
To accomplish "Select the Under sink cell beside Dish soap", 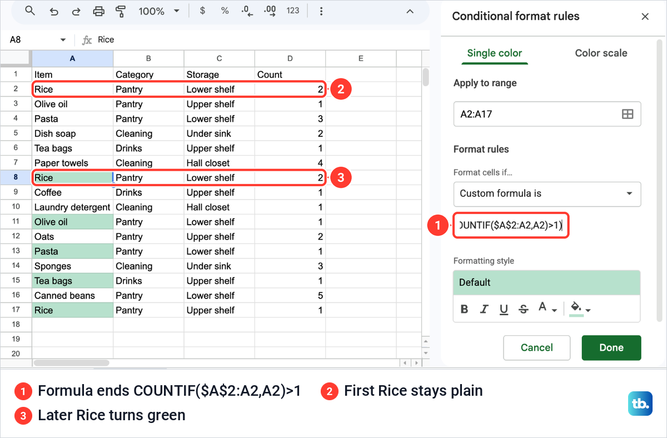I will point(220,133).
